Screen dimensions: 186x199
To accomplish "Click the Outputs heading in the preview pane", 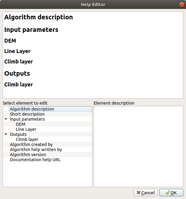I will pyautogui.click(x=17, y=73).
